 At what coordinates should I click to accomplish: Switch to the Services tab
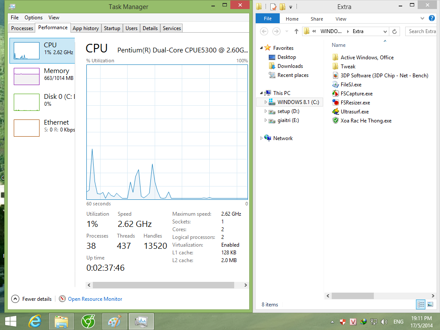[172, 28]
